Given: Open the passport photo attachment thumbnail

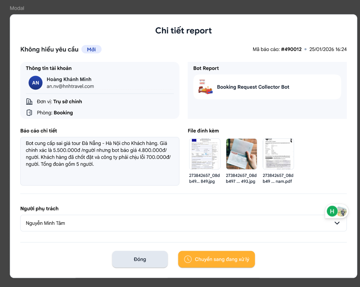Looking at the screenshot, I should (x=241, y=154).
